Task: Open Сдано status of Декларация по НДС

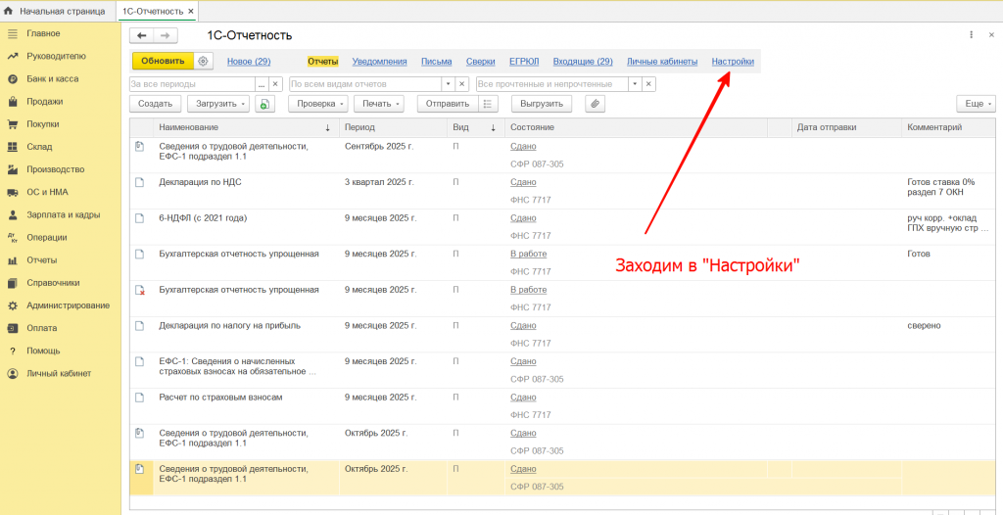Action: click(x=523, y=182)
